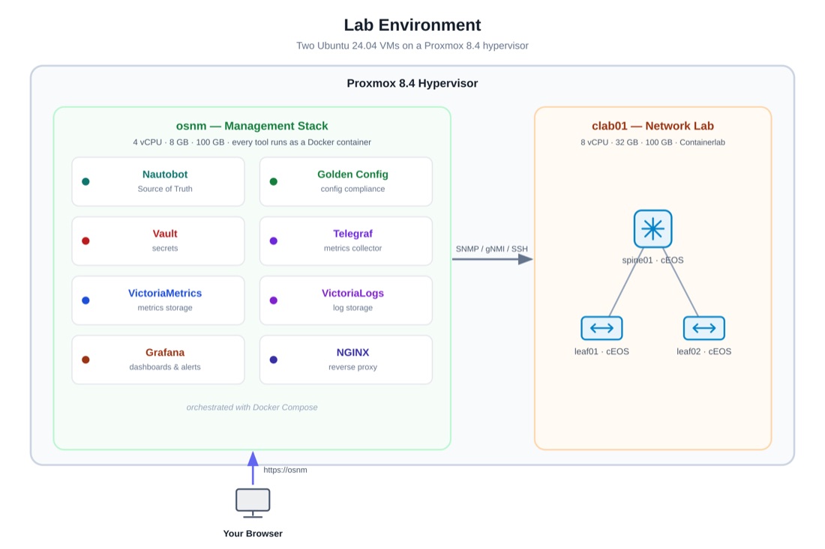Click the https://osnm link label
825x549 pixels.
(285, 470)
